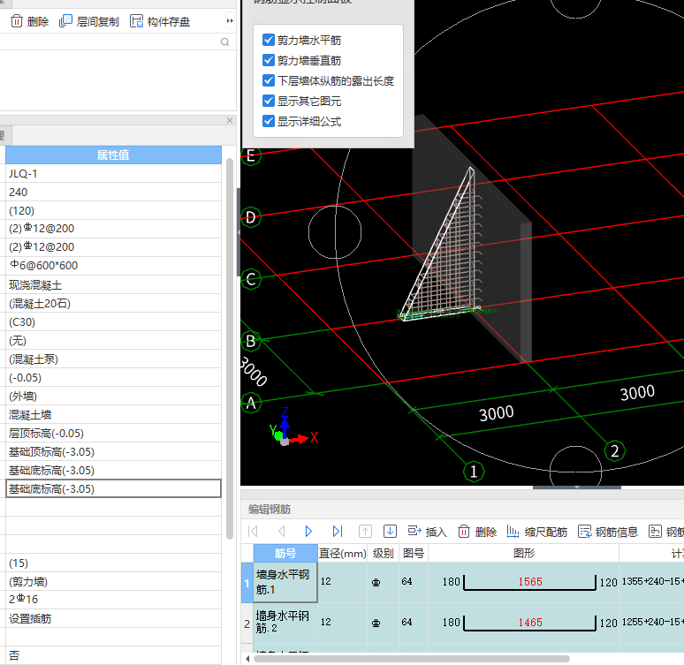Select the (外墙) property value

pos(113,396)
